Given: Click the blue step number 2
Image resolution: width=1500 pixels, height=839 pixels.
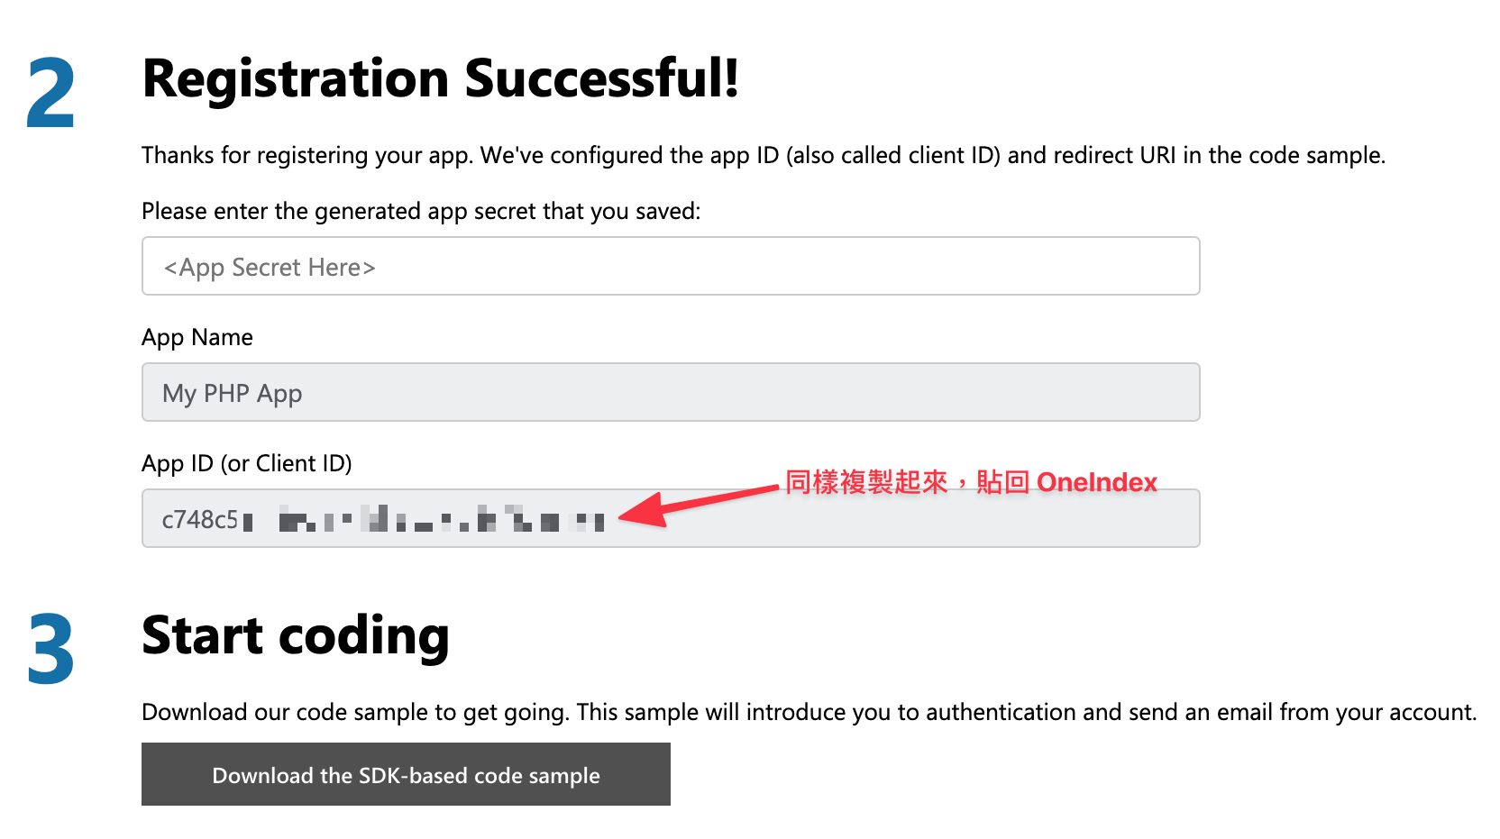Looking at the screenshot, I should click(x=50, y=93).
